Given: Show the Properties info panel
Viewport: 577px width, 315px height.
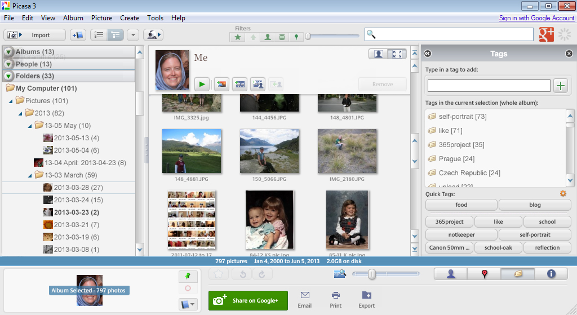Looking at the screenshot, I should pos(551,274).
